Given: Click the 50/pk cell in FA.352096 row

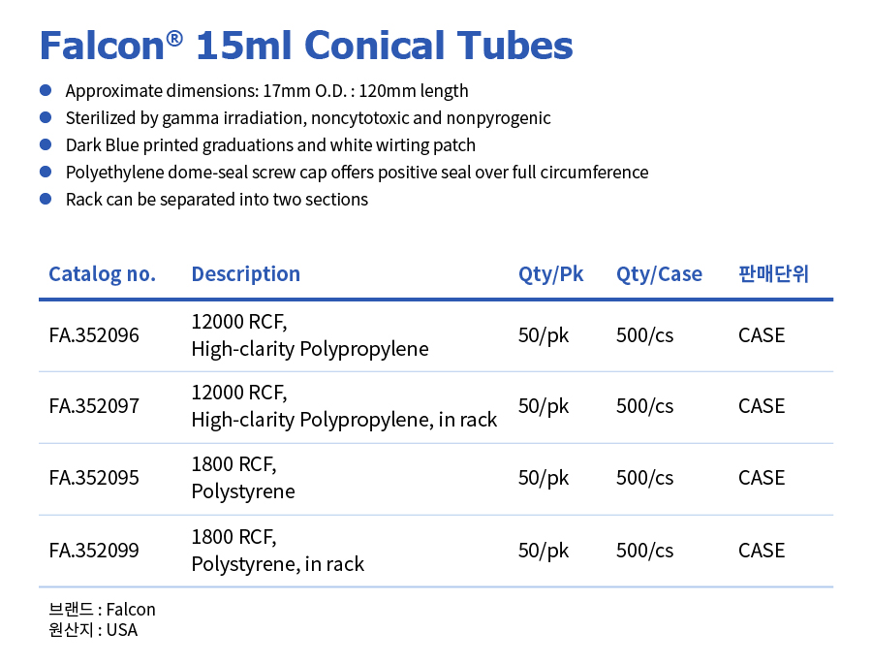Looking at the screenshot, I should [544, 335].
